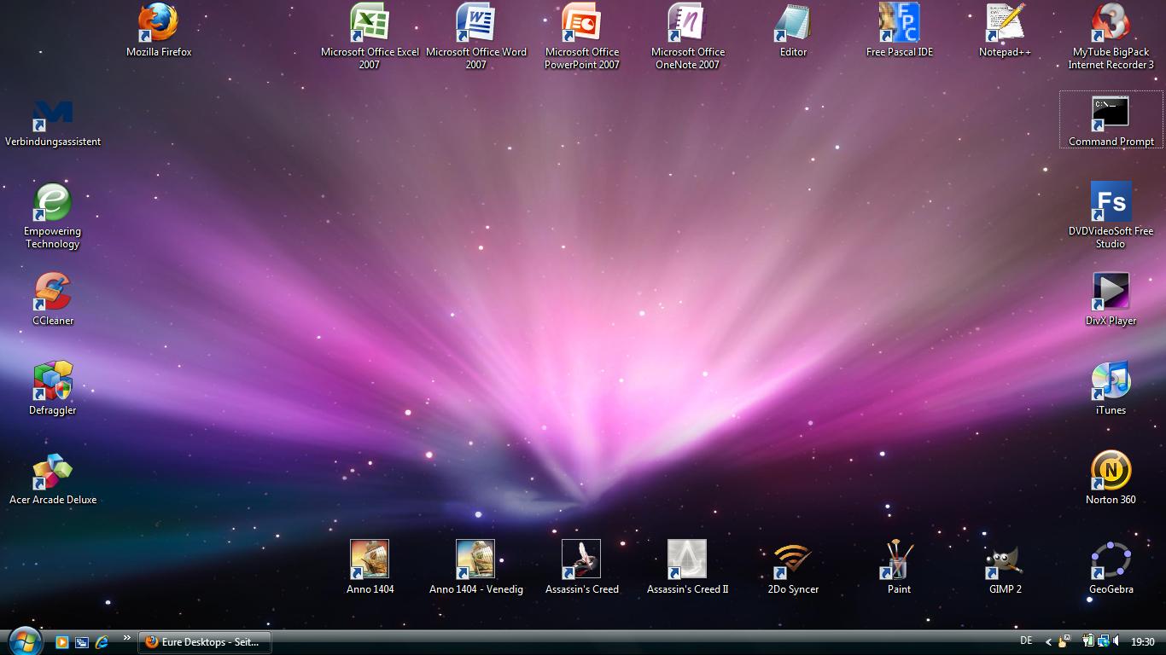
Task: Select the first Assassin's Creed shortcut (not II)
Action: [x=581, y=568]
